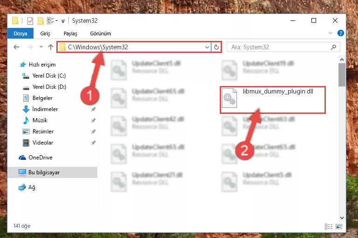Click the New folder icon in title bar
The image size is (358, 238).
(41, 21)
